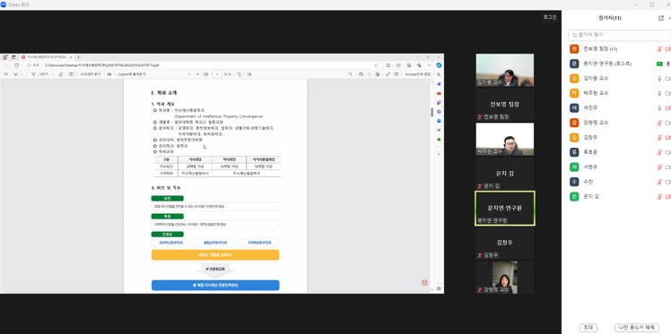Rotate the PDF page

click(x=240, y=74)
